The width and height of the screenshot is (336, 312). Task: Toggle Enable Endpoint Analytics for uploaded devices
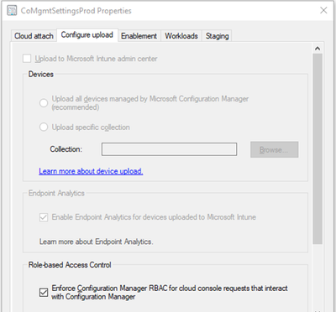(44, 217)
